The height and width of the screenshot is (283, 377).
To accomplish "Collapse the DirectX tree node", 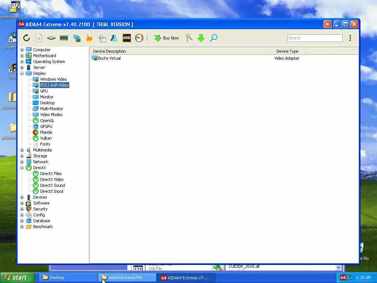I will point(22,168).
